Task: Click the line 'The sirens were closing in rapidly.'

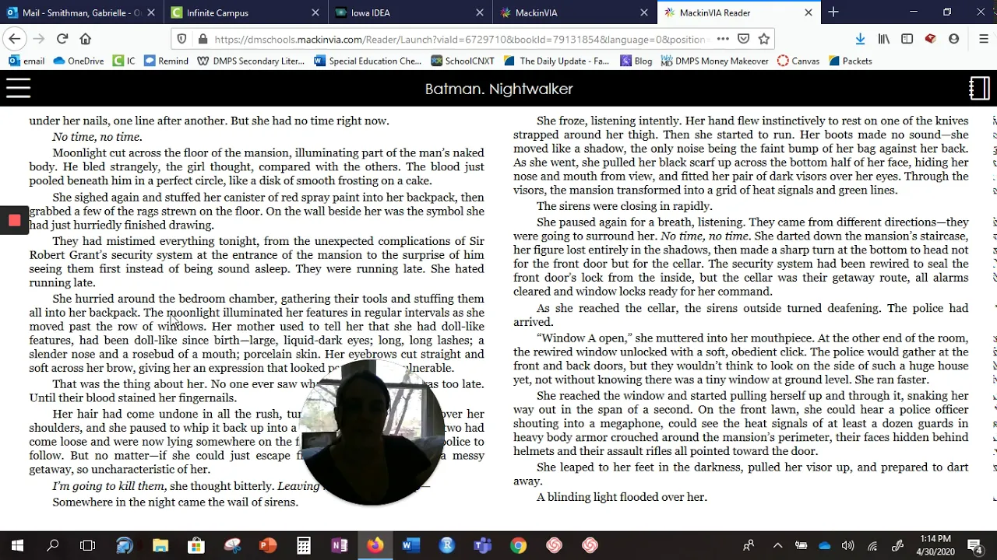Action: click(624, 206)
